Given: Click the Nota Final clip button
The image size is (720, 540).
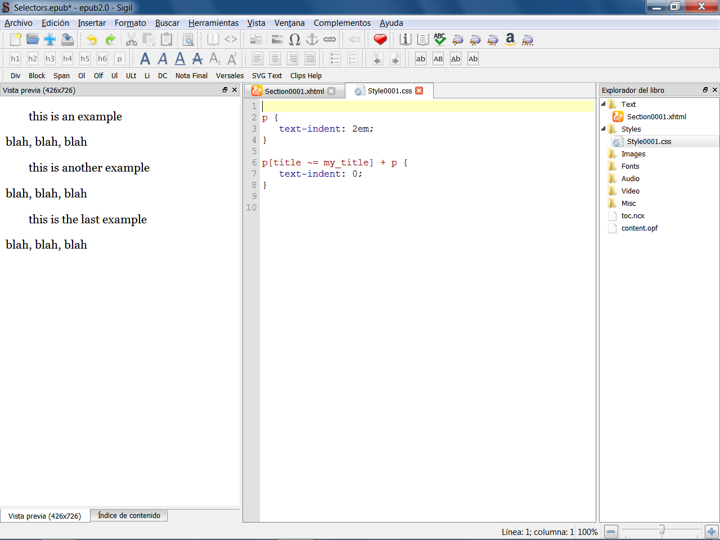Looking at the screenshot, I should pos(191,75).
